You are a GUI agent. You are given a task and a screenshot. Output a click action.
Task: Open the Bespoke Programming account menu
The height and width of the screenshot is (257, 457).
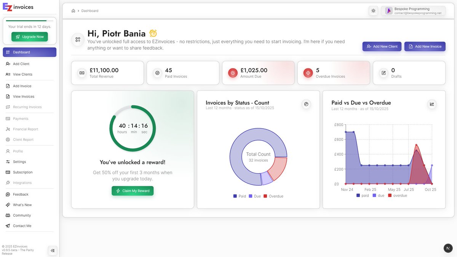[x=413, y=11]
